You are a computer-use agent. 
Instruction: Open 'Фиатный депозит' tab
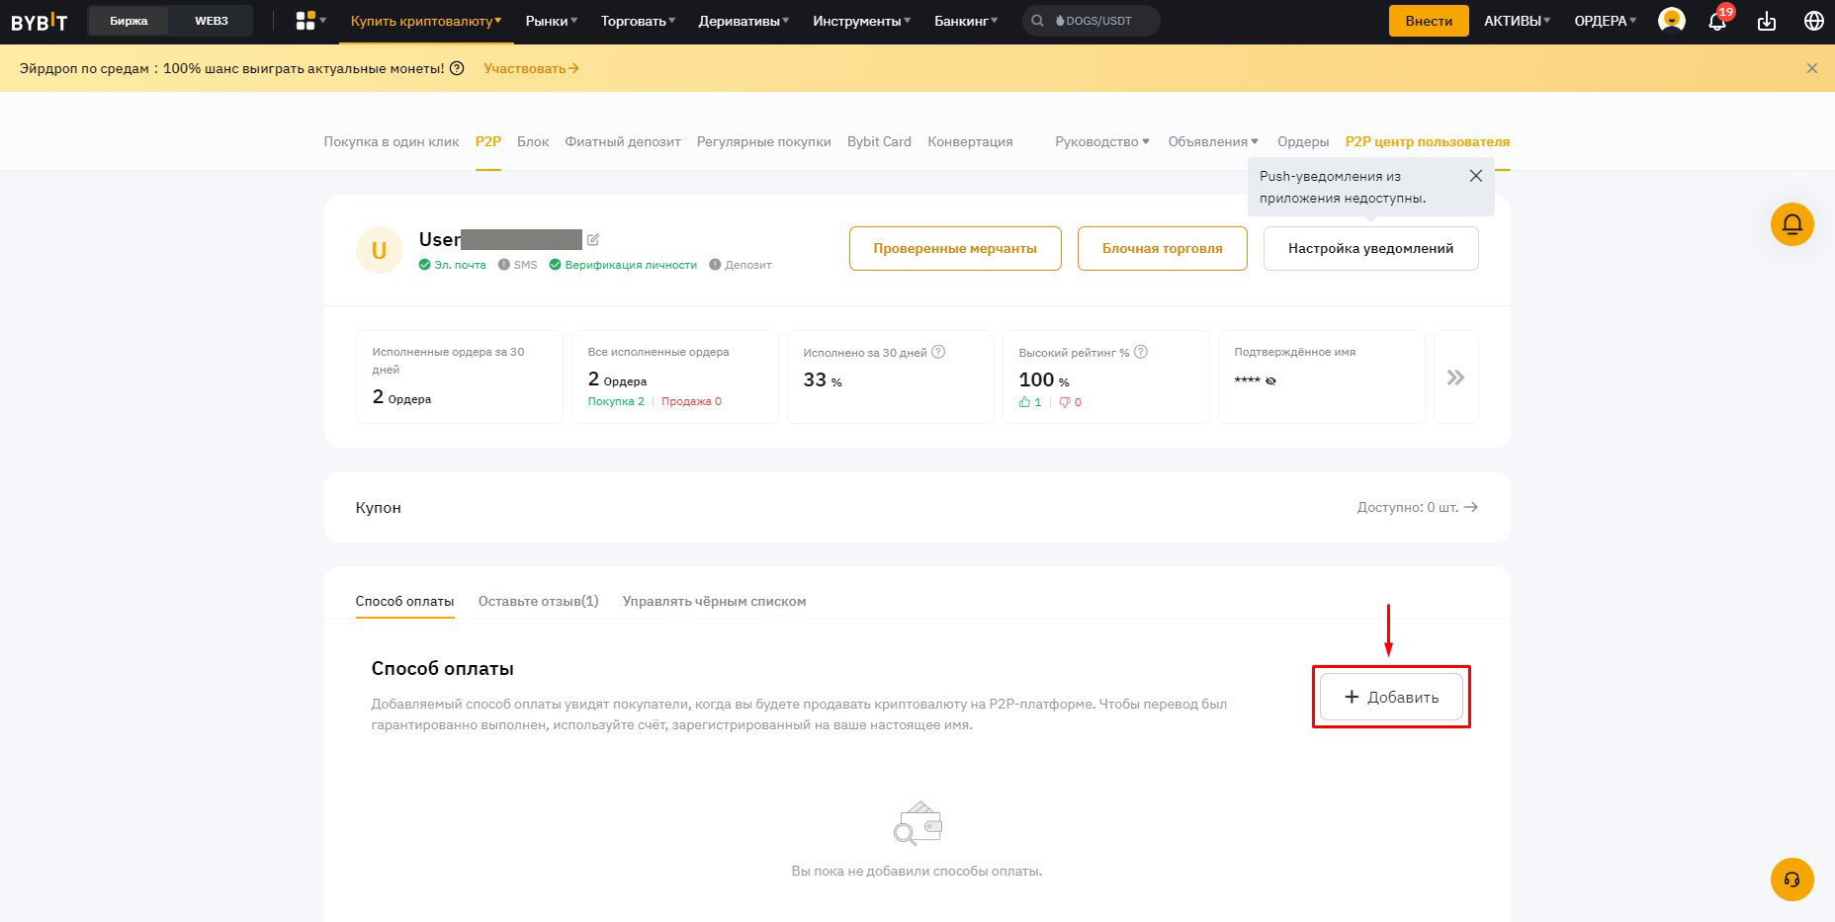click(623, 141)
